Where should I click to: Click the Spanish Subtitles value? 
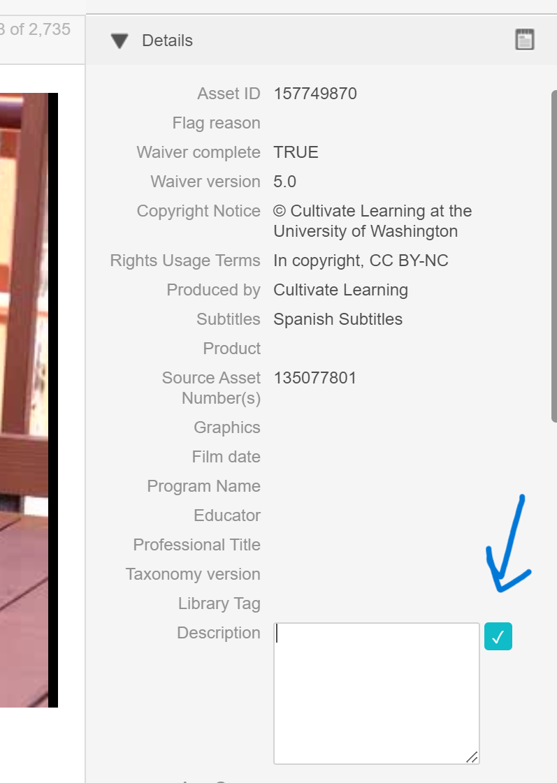click(338, 319)
